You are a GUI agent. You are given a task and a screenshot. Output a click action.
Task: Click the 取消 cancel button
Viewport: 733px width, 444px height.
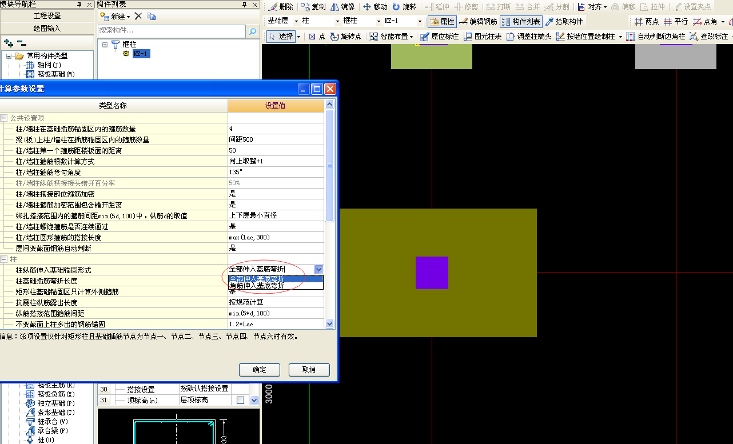[309, 370]
